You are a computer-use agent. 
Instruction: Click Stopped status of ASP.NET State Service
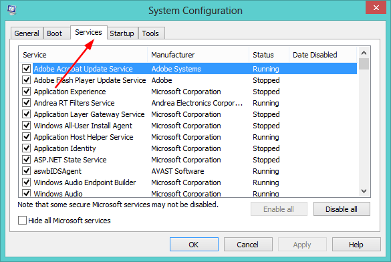pos(266,160)
